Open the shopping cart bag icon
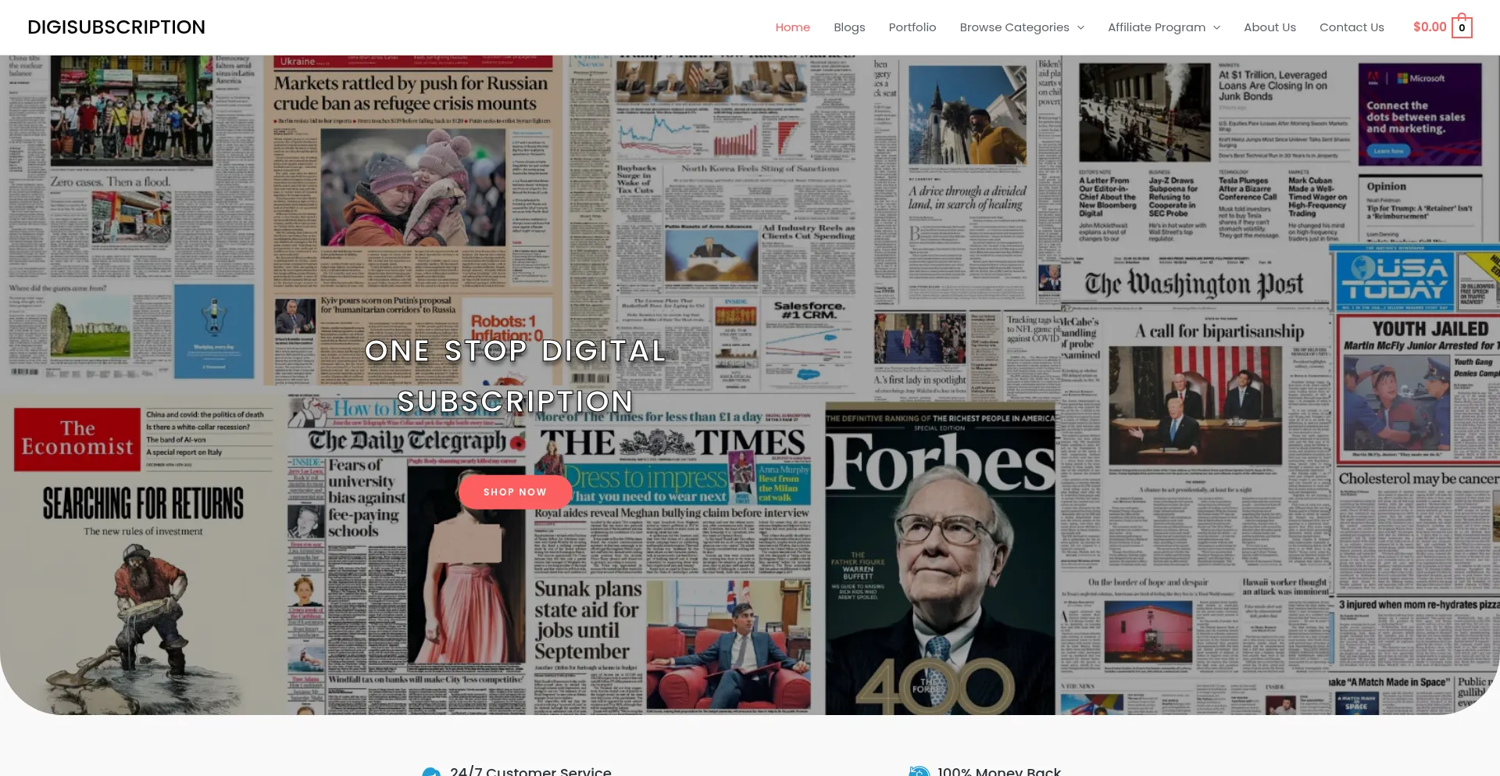The height and width of the screenshot is (776, 1500). tap(1462, 27)
